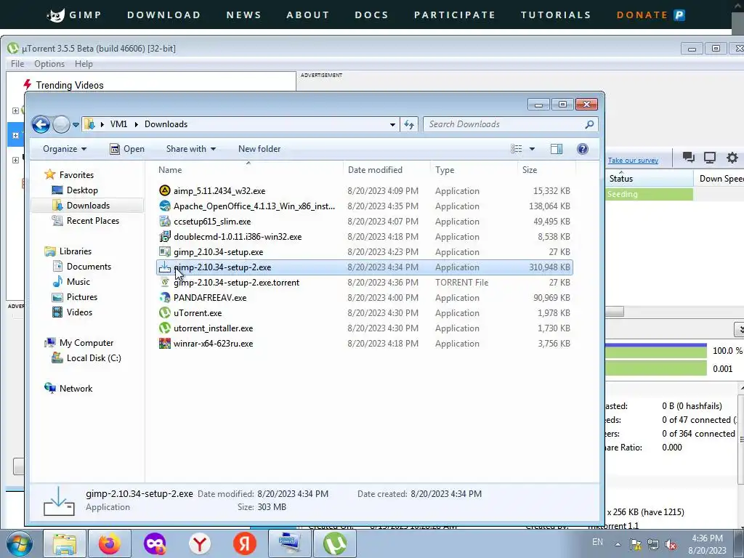
Task: Toggle the preview pane icon
Action: tap(556, 149)
